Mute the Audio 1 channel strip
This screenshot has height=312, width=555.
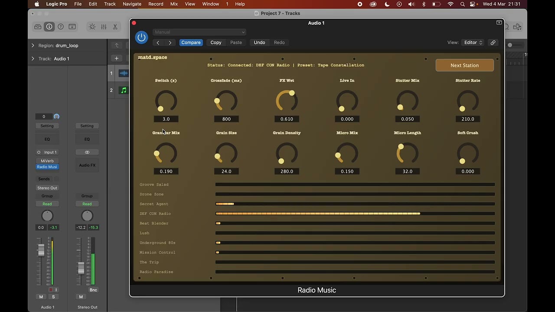(x=41, y=297)
